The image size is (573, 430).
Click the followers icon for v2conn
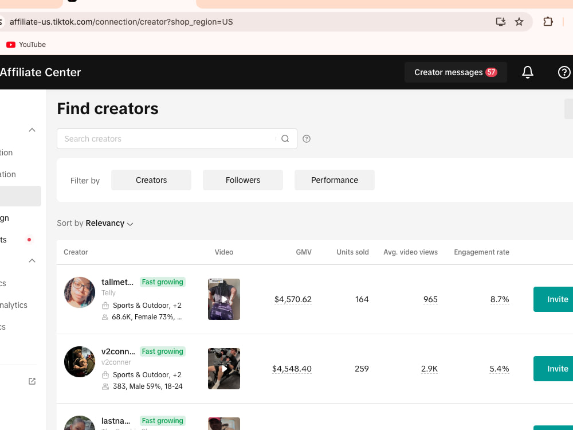pos(105,386)
